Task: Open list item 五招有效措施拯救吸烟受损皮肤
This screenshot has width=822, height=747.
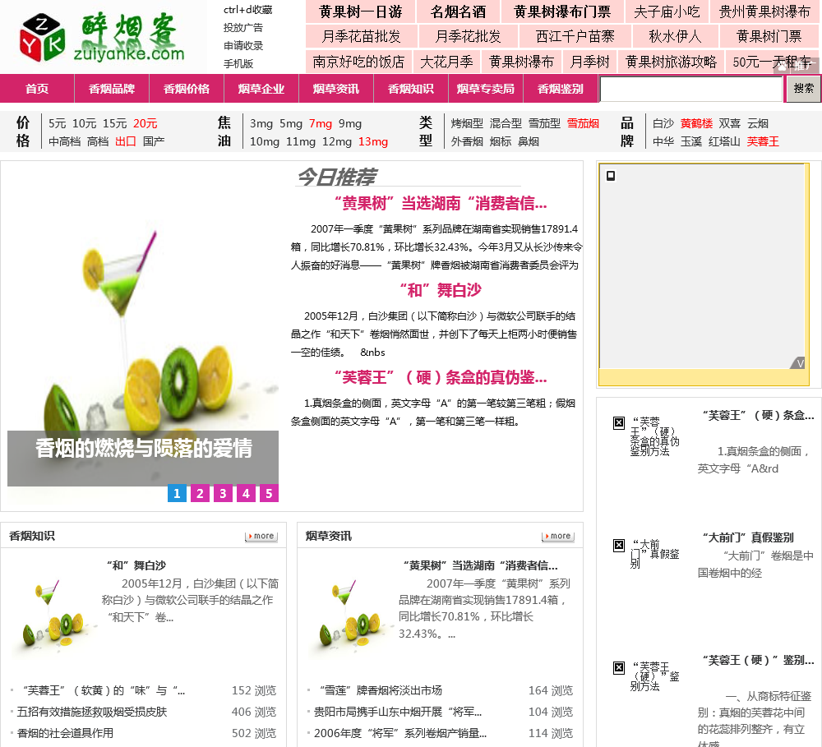Action: point(92,712)
